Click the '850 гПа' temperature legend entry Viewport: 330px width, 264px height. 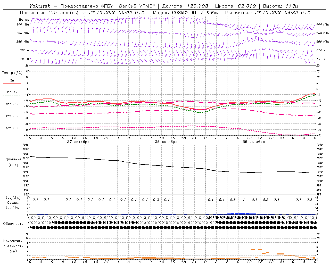12,104
